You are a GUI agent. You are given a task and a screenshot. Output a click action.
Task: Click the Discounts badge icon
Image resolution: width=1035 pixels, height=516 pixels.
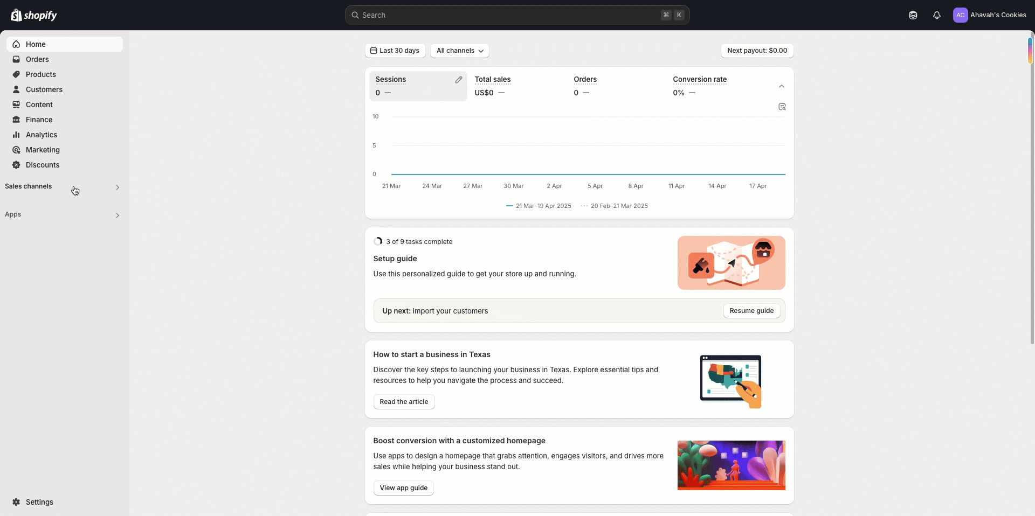pyautogui.click(x=16, y=165)
